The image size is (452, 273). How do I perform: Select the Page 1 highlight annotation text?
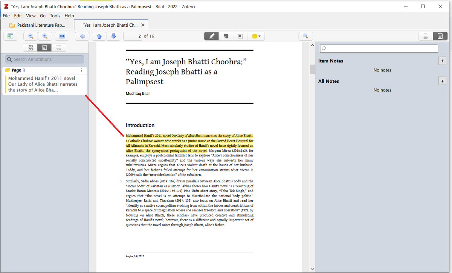tap(43, 84)
